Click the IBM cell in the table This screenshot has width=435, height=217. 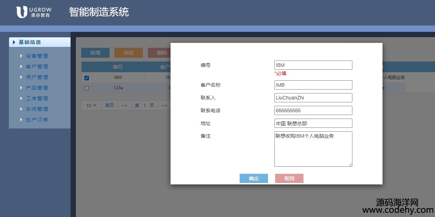[118, 77]
